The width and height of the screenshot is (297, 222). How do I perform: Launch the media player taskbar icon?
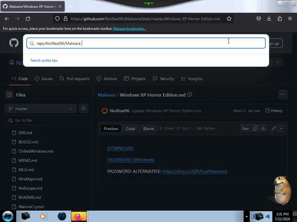pyautogui.click(x=43, y=216)
